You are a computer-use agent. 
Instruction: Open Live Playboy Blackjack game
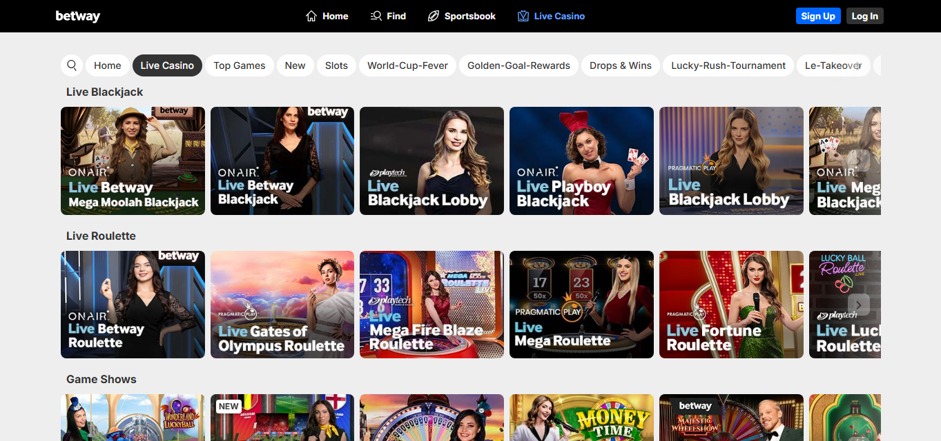click(x=581, y=161)
